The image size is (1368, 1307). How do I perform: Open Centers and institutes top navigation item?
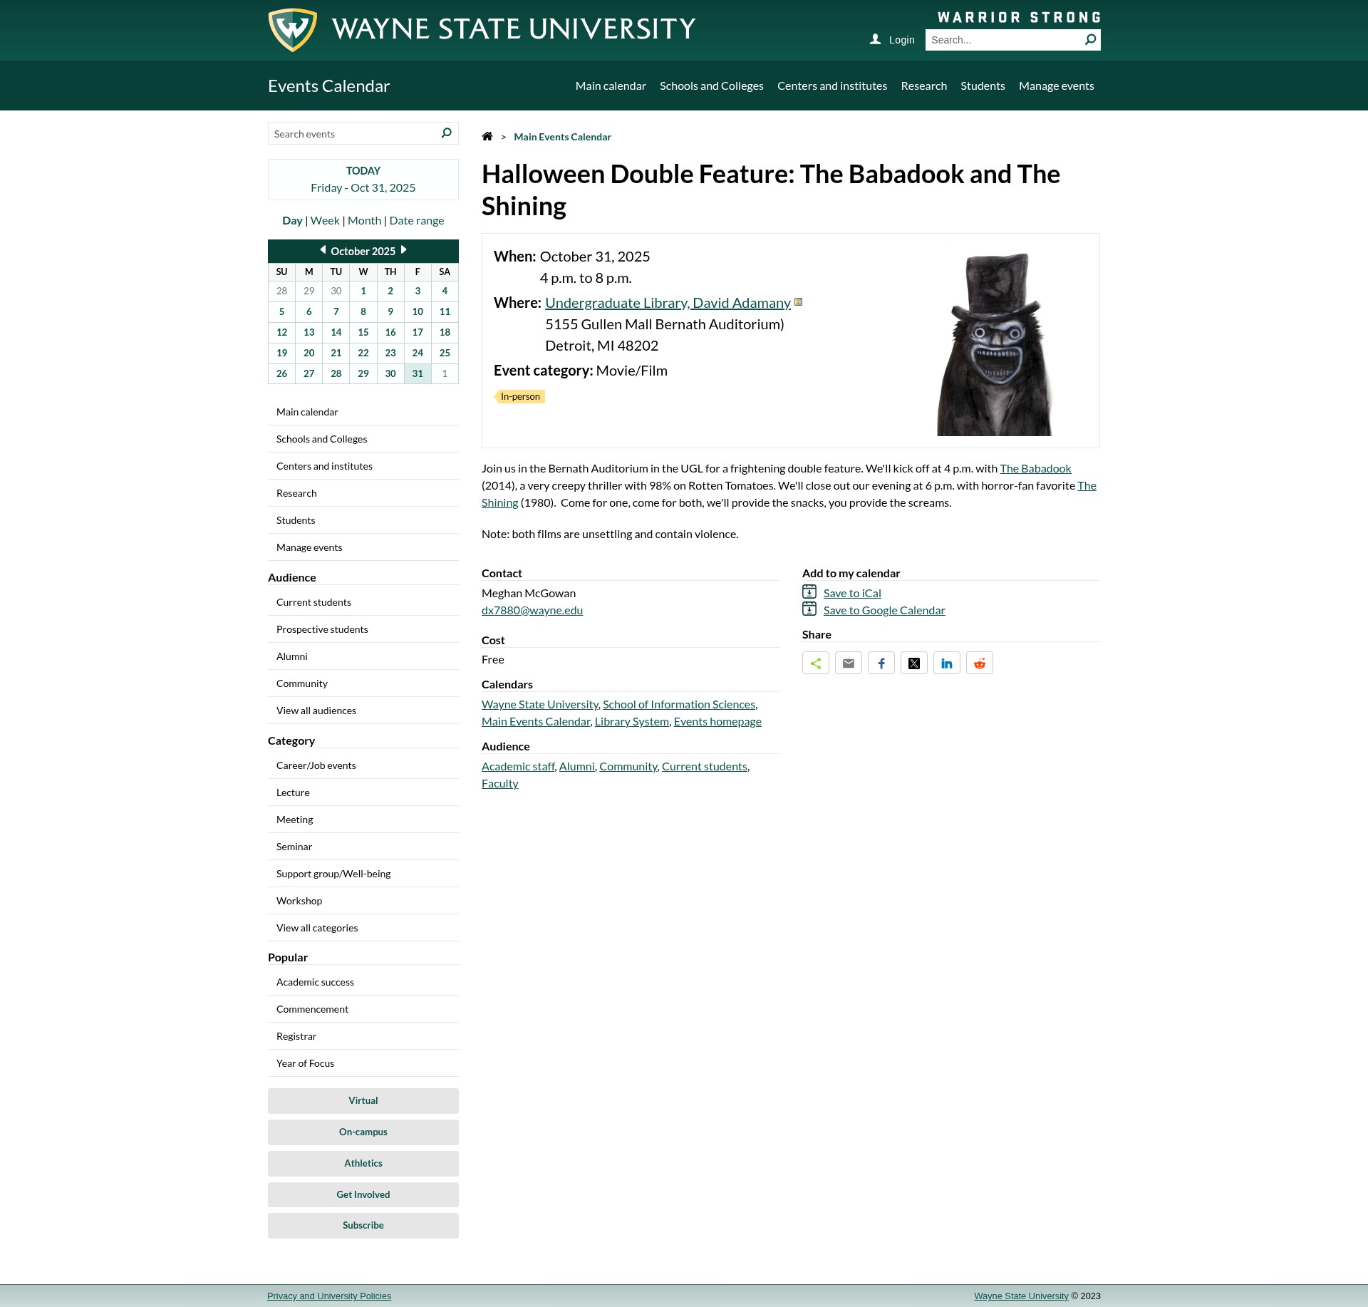click(832, 86)
